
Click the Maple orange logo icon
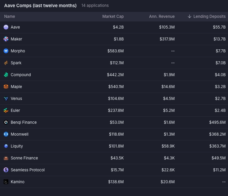6,87
